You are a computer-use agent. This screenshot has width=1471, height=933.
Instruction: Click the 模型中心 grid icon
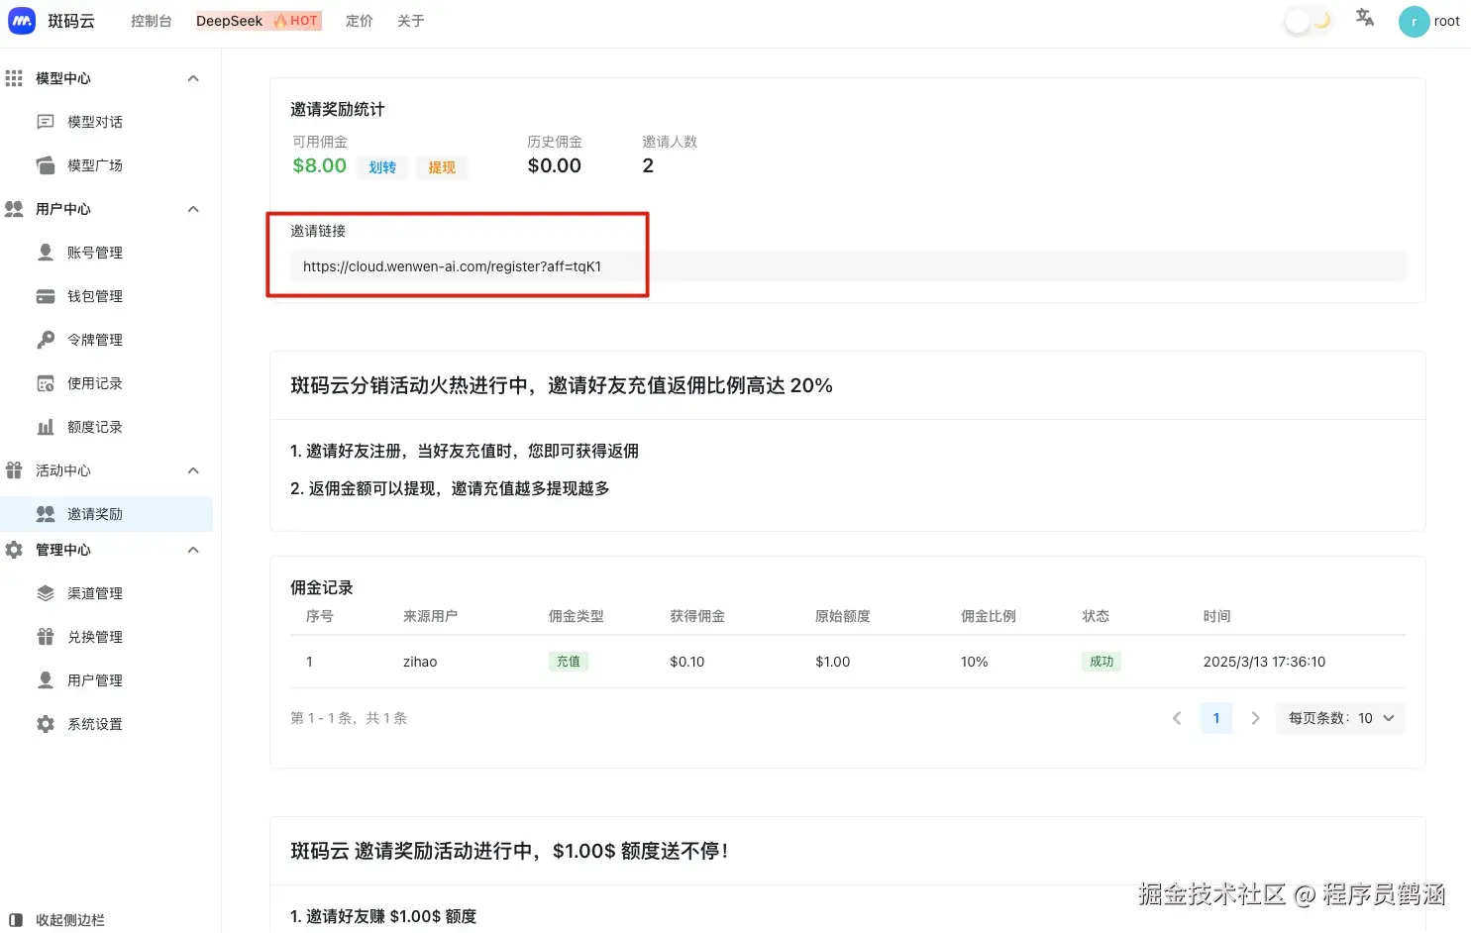click(14, 78)
